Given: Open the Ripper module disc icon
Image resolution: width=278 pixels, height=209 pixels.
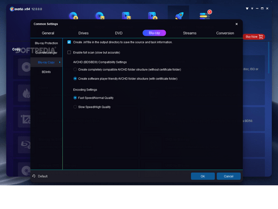Looking at the screenshot, I should point(100,16).
